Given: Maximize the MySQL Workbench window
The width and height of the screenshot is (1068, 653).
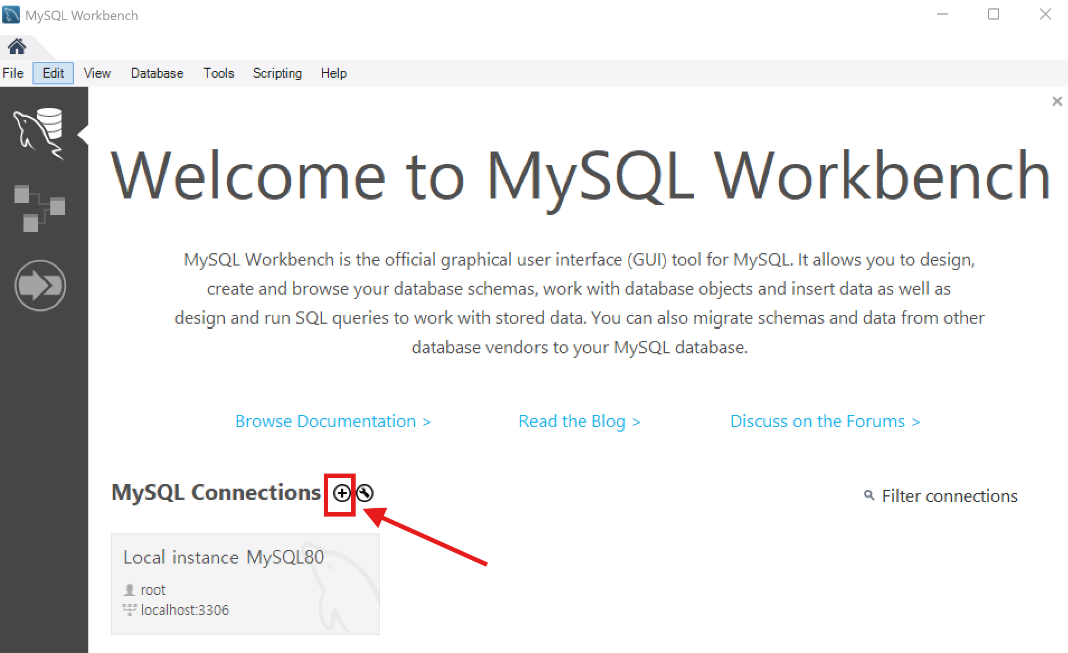Looking at the screenshot, I should pyautogui.click(x=994, y=15).
